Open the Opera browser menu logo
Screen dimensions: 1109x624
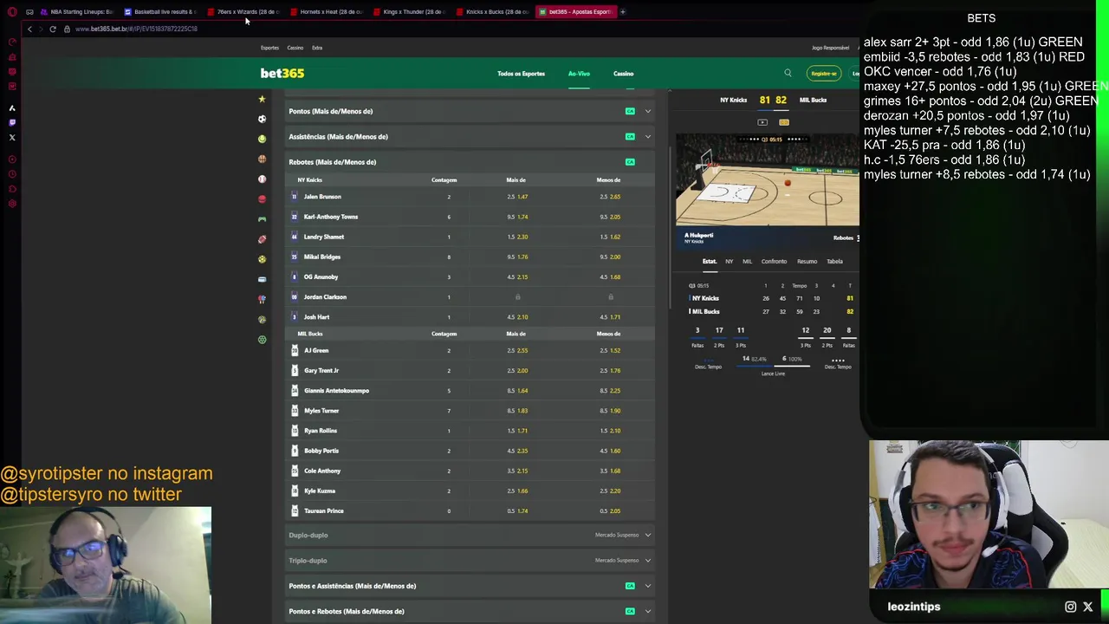pyautogui.click(x=12, y=11)
